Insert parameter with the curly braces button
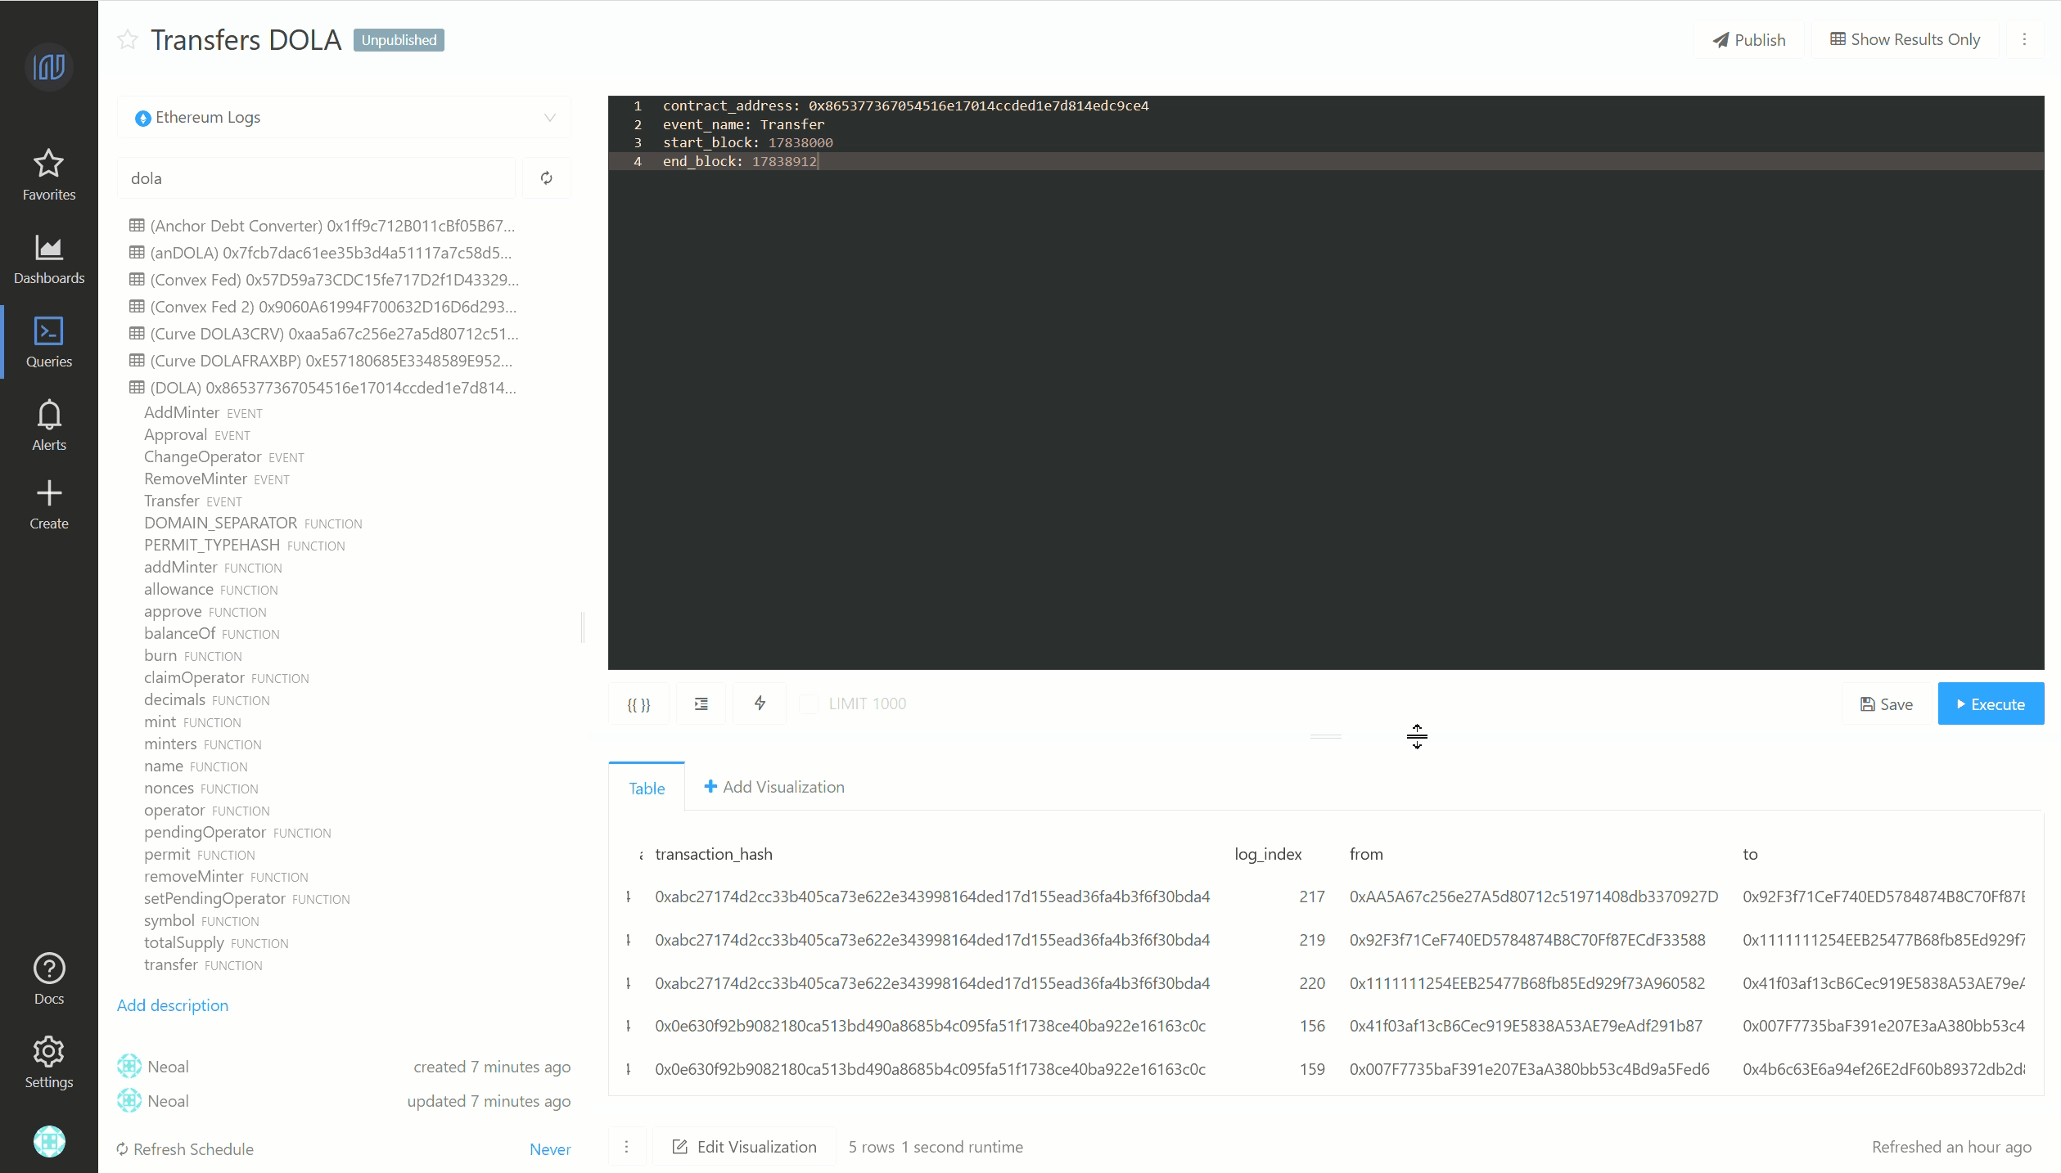This screenshot has width=2061, height=1173. click(638, 704)
